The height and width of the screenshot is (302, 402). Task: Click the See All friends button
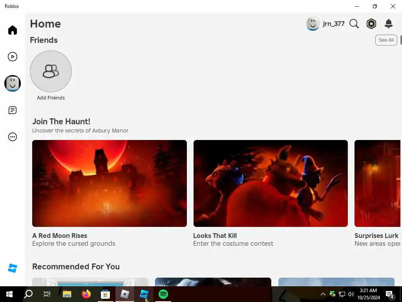click(386, 40)
